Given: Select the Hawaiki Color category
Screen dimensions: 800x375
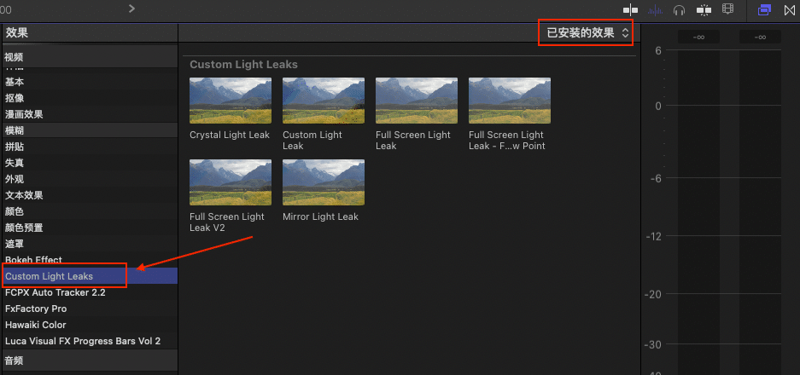Looking at the screenshot, I should pos(89,325).
